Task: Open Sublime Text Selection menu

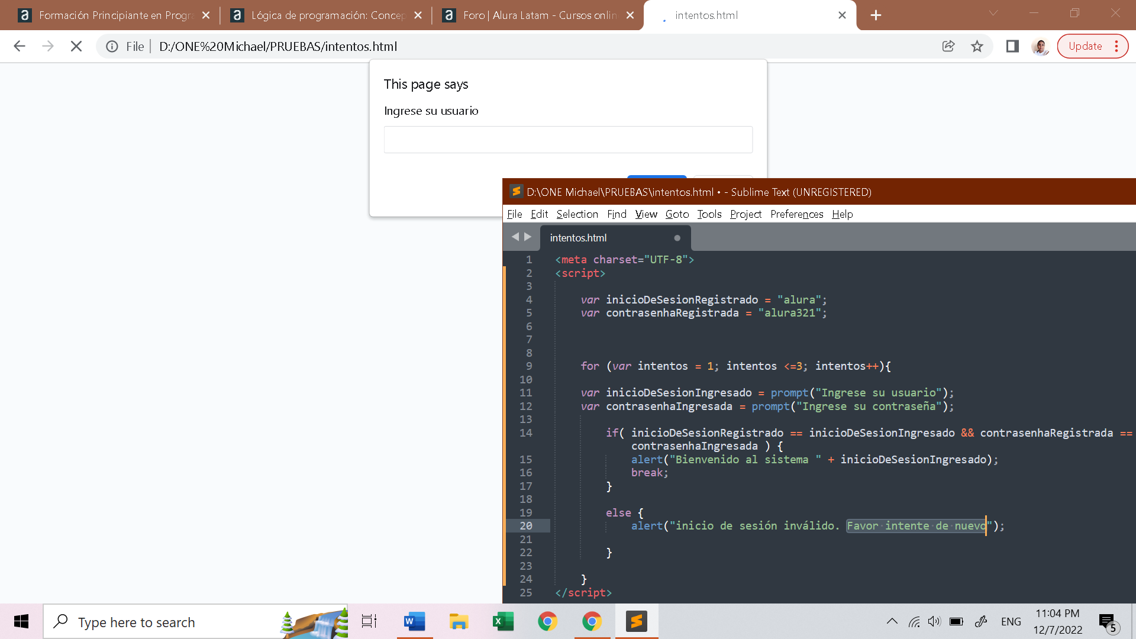Action: point(577,214)
